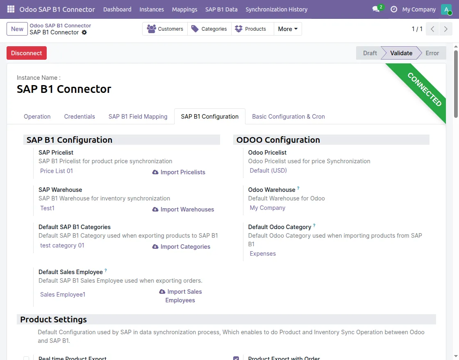The width and height of the screenshot is (459, 360).
Task: Open the SAP Warehouse field Test1
Action: (48, 208)
